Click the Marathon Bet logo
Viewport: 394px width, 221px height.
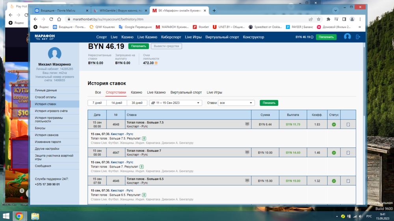pyautogui.click(x=45, y=37)
